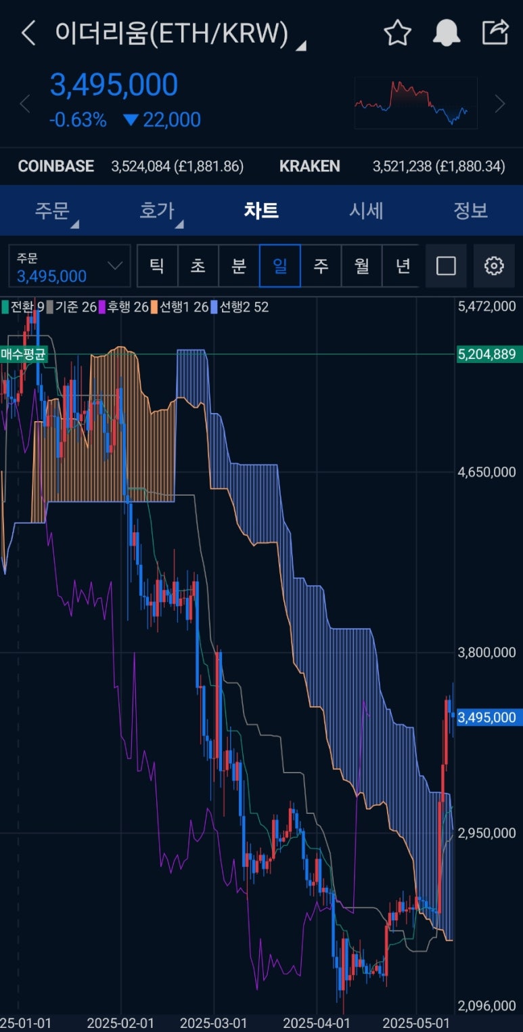Tap the 5,472,000 axis label

click(486, 306)
